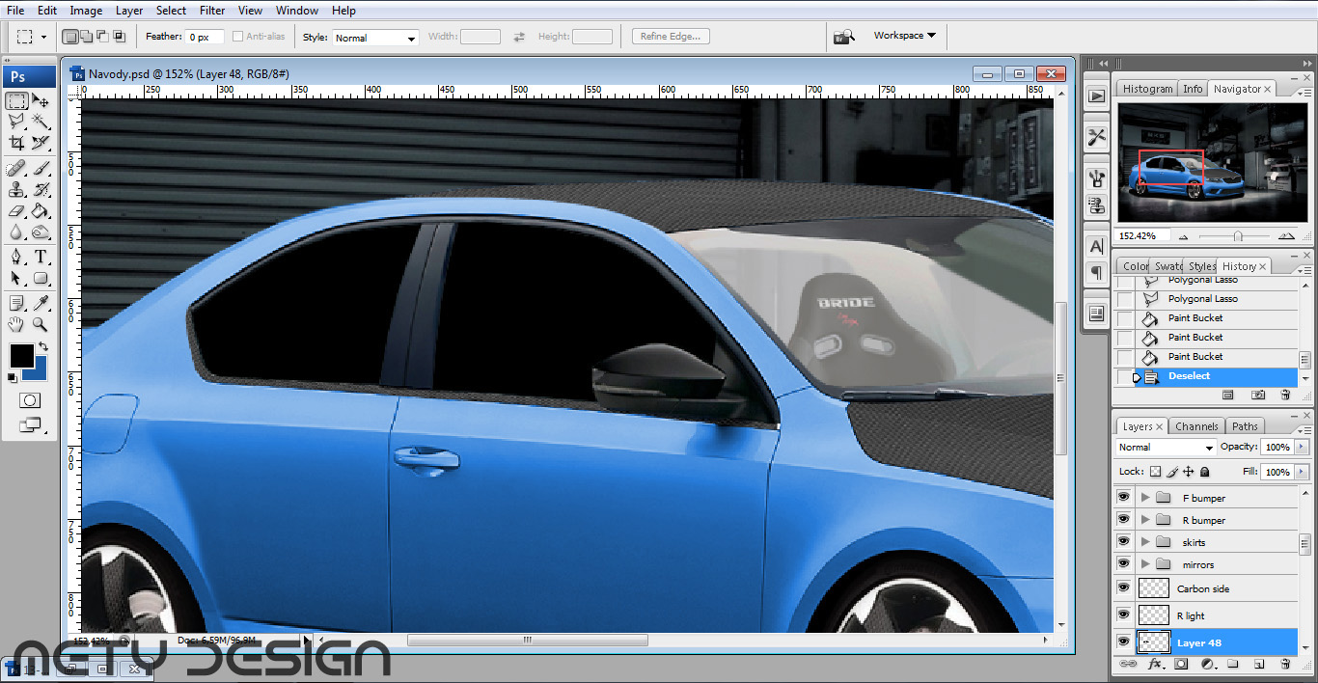Open the Style dropdown in options bar
This screenshot has height=683, width=1318.
pyautogui.click(x=375, y=38)
